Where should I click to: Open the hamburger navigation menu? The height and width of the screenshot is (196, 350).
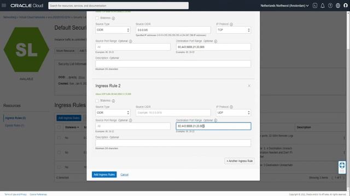coord(4,5)
